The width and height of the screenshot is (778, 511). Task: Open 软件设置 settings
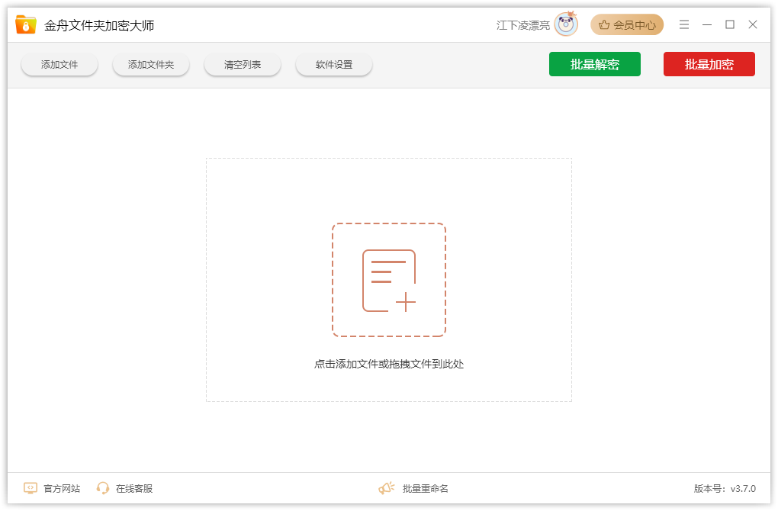334,65
